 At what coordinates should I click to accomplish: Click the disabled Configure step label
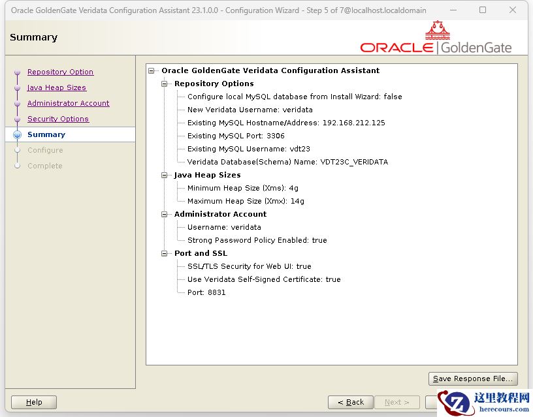pyautogui.click(x=45, y=150)
